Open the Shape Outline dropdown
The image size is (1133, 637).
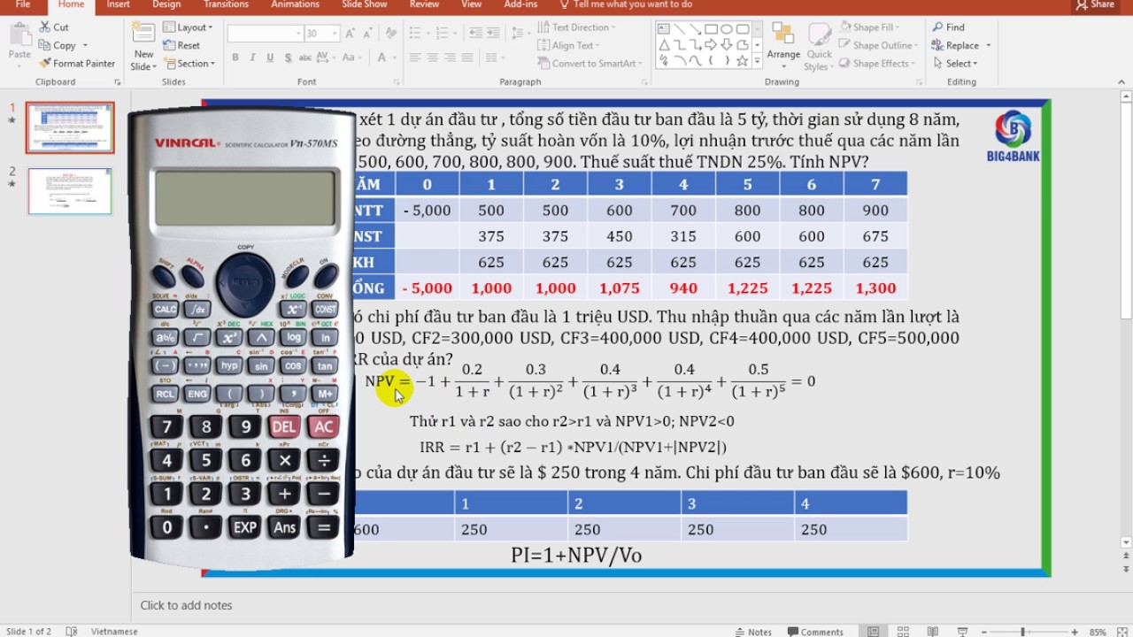[x=876, y=45]
